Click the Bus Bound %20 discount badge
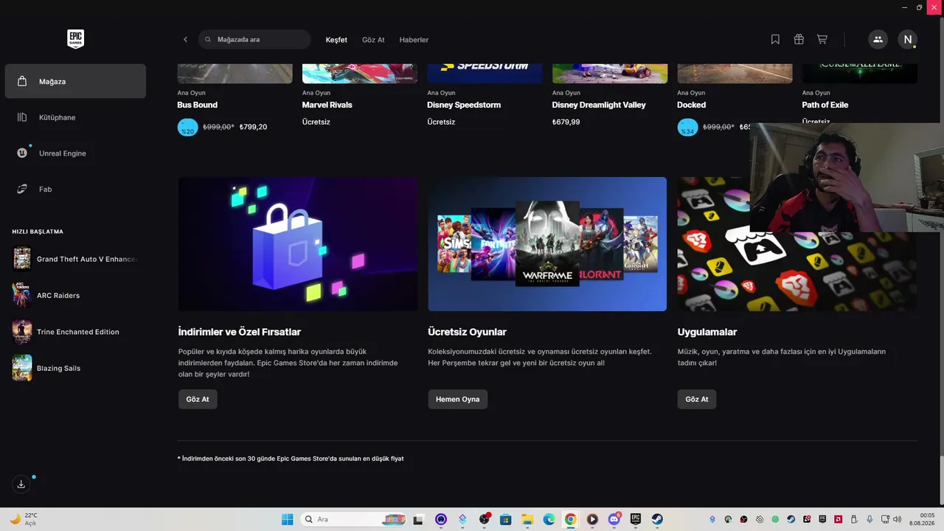The width and height of the screenshot is (944, 531). click(188, 128)
